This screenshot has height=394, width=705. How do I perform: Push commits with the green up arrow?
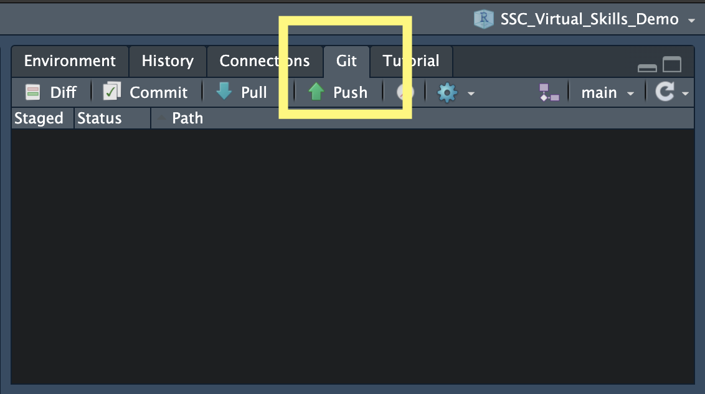[x=316, y=92]
